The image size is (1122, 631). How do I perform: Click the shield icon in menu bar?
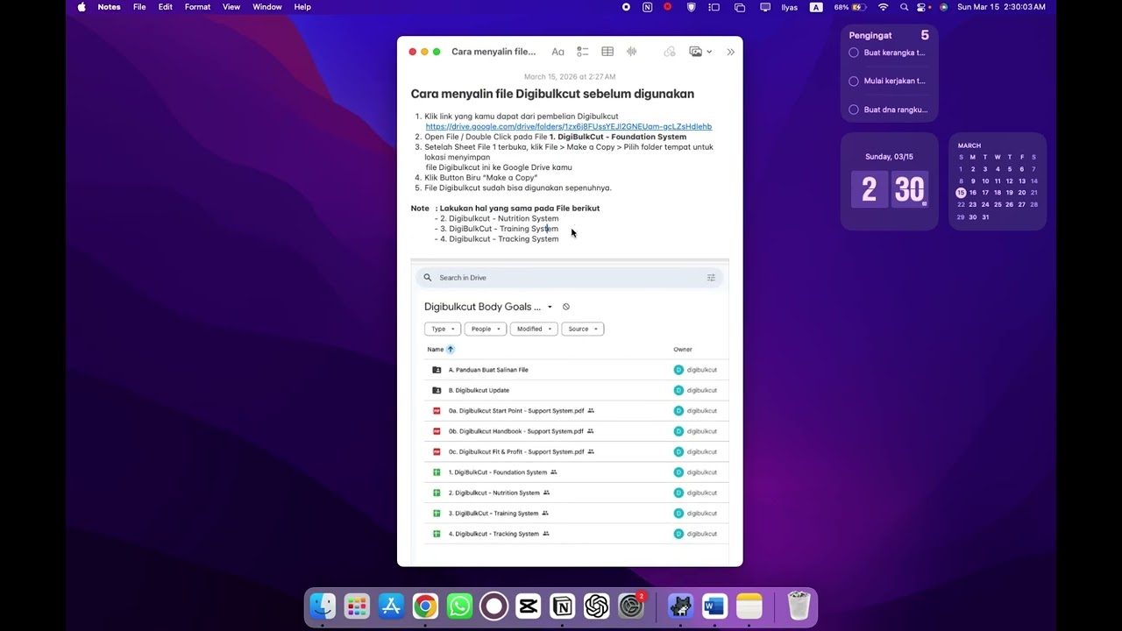(691, 7)
